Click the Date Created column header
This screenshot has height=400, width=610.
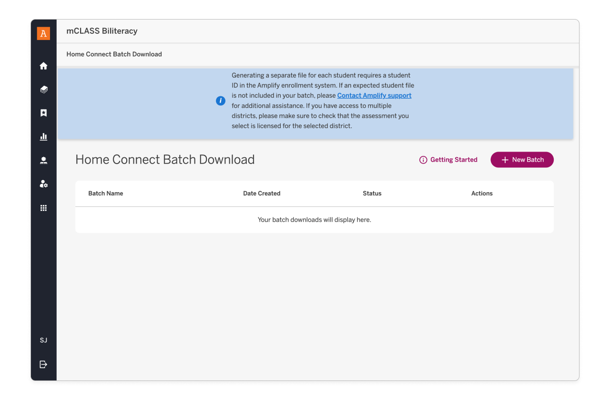point(262,194)
